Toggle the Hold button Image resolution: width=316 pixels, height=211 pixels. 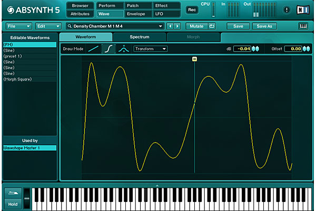tap(13, 204)
